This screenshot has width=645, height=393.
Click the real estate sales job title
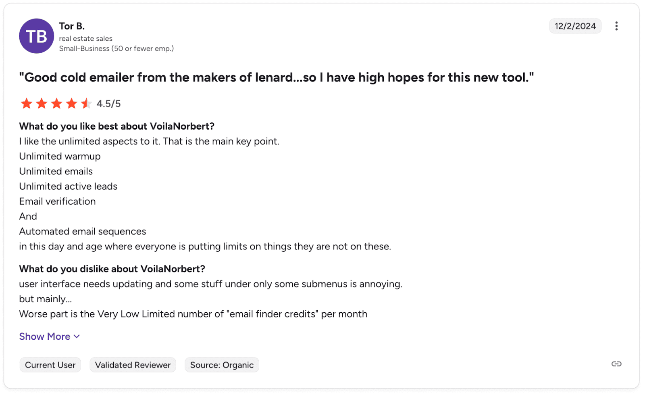point(86,38)
